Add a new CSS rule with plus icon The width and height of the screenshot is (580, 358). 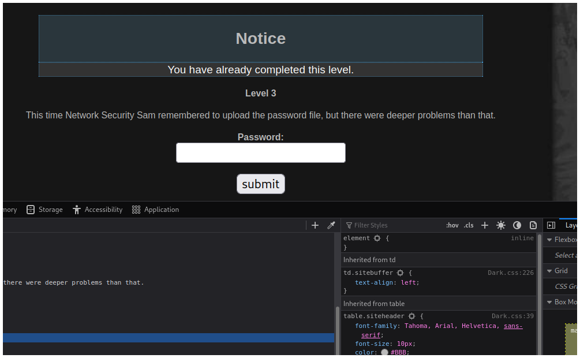tap(485, 225)
